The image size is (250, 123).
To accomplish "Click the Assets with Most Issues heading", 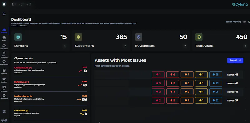I will click(x=120, y=60).
